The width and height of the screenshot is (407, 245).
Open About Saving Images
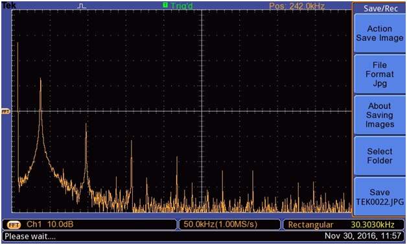(380, 115)
